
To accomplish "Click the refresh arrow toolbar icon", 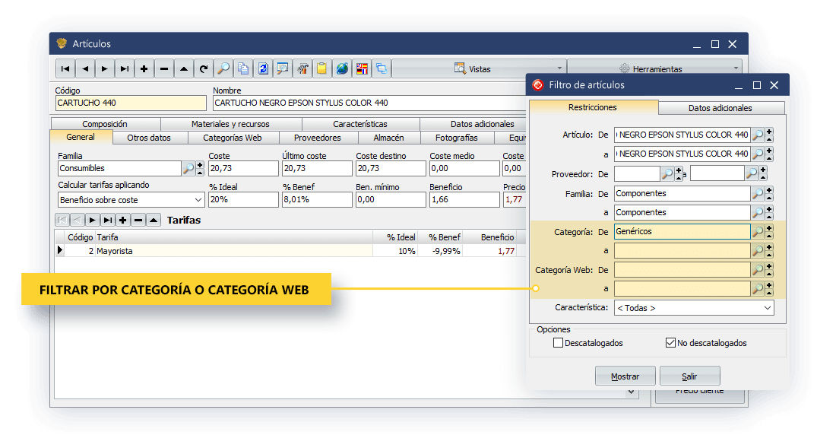I will [x=204, y=68].
